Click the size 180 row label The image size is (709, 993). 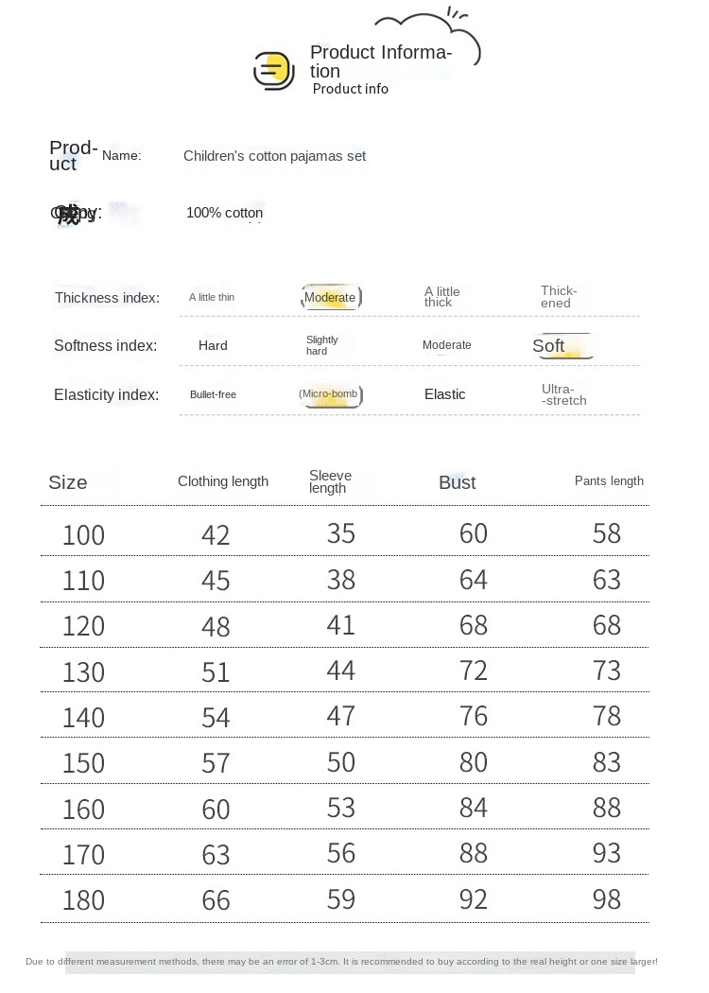click(x=83, y=900)
